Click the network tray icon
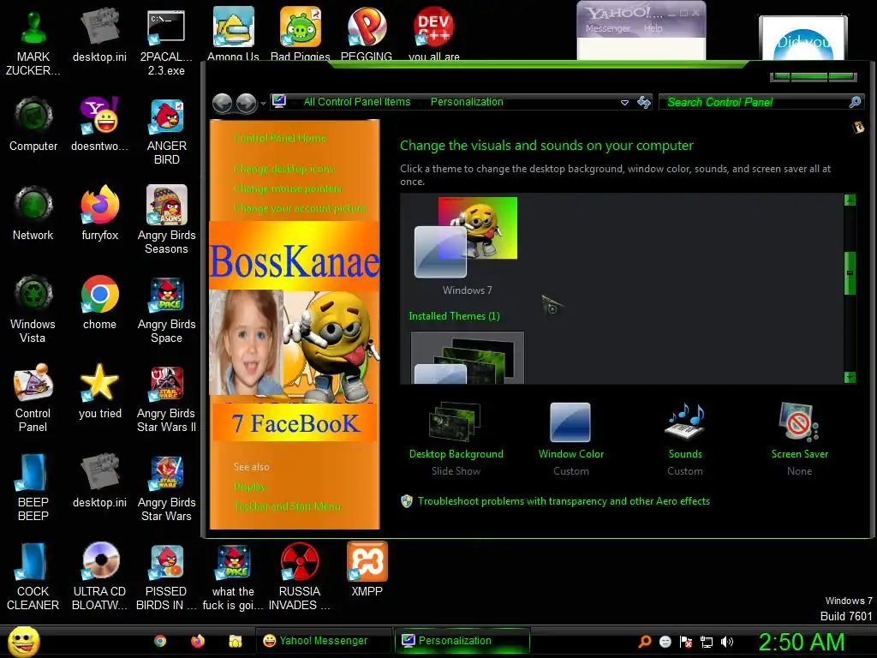877x658 pixels. [707, 642]
